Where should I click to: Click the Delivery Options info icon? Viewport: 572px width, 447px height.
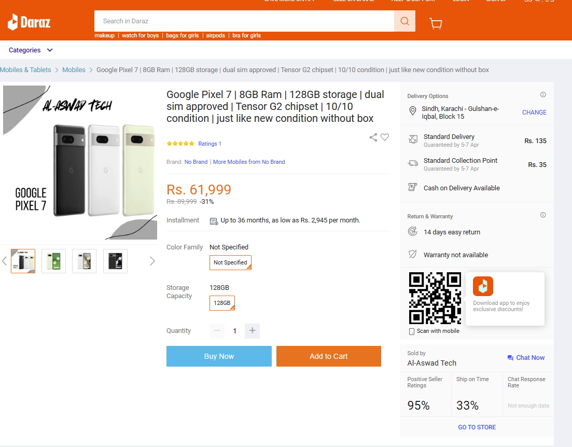tap(543, 95)
